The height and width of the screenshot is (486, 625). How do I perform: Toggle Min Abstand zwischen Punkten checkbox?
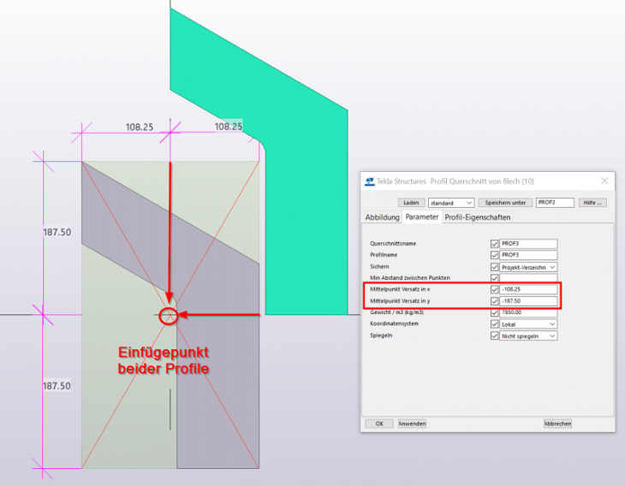(x=494, y=278)
